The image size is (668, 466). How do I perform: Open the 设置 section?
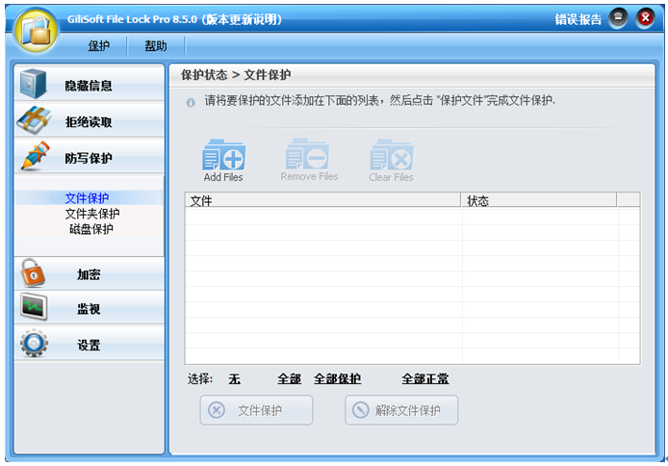pyautogui.click(x=90, y=344)
